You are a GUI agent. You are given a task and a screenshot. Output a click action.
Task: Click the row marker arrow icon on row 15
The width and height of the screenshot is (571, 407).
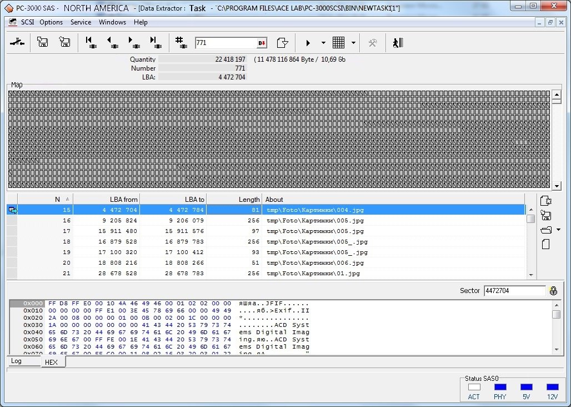click(13, 210)
